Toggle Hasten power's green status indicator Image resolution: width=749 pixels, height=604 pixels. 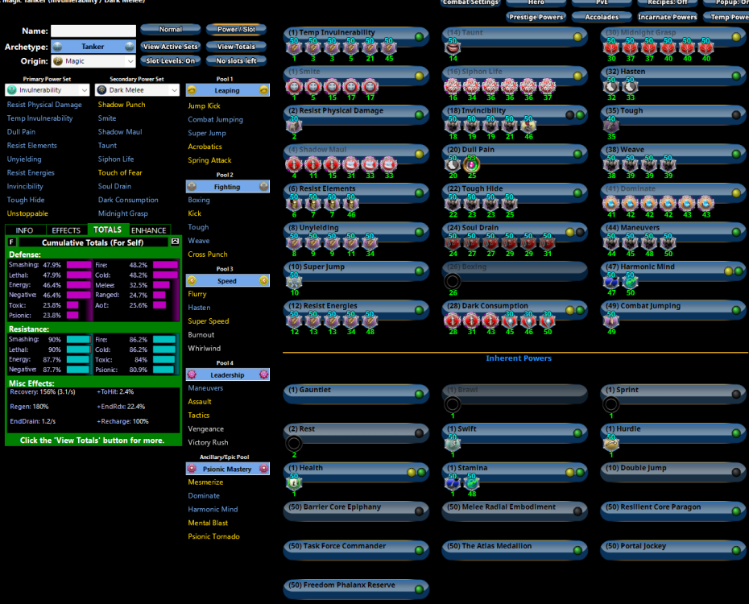click(736, 76)
